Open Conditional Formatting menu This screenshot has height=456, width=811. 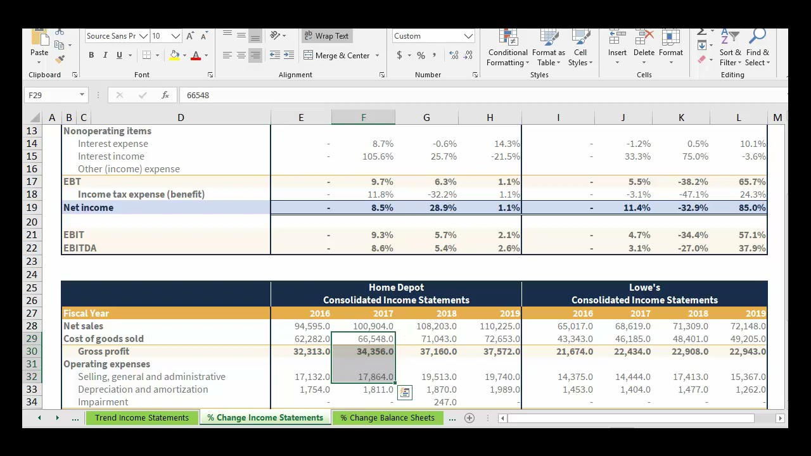tap(508, 48)
